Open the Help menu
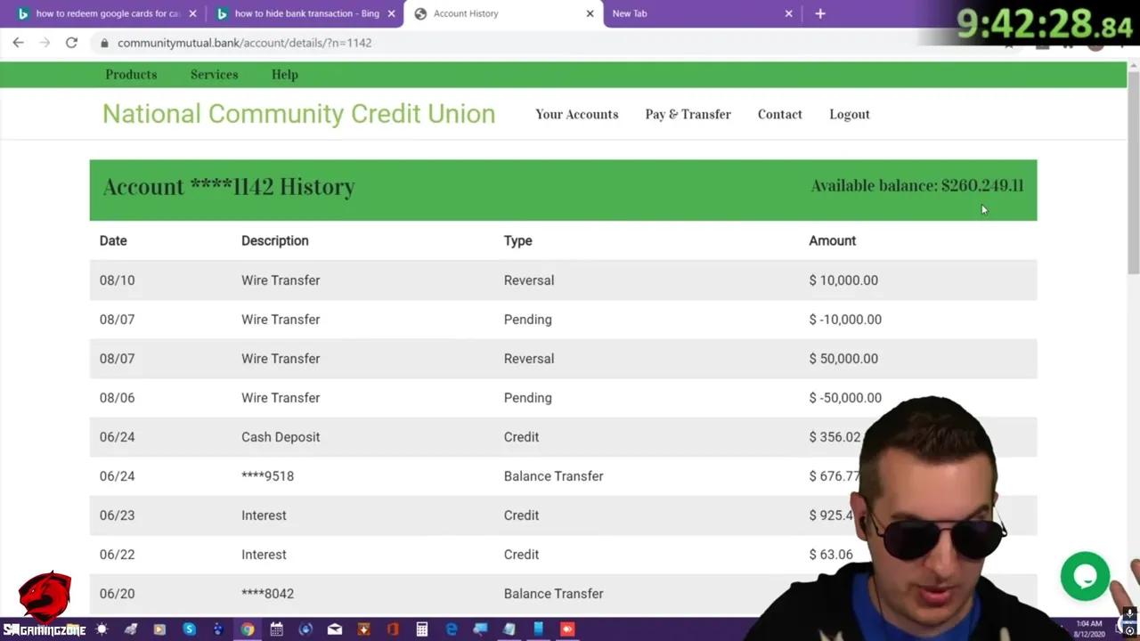This screenshot has height=641, width=1140. [x=285, y=75]
